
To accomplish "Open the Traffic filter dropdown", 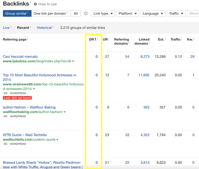I will tap(176, 13).
